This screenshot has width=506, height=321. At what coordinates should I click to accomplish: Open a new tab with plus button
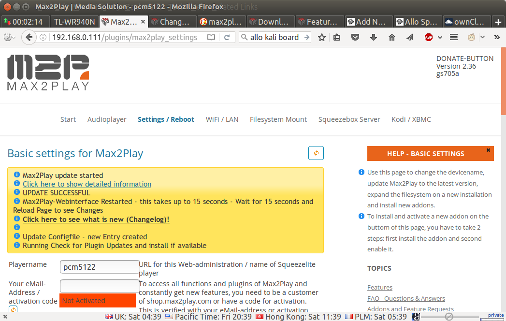click(x=498, y=22)
